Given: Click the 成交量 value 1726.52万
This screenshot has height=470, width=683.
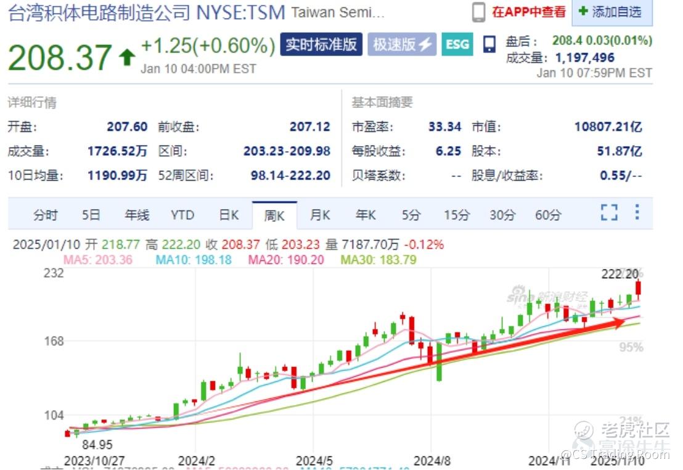Looking at the screenshot, I should 117,151.
